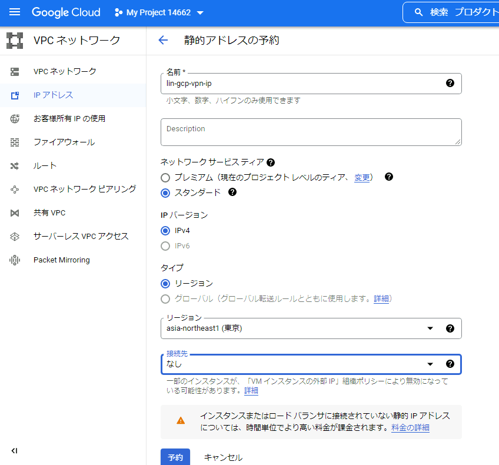499x465 pixels.
Task: Open the 接続先 dropdown
Action: tap(430, 364)
